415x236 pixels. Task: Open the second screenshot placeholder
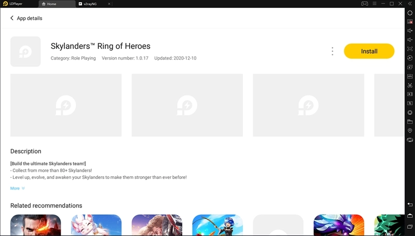pos(187,105)
